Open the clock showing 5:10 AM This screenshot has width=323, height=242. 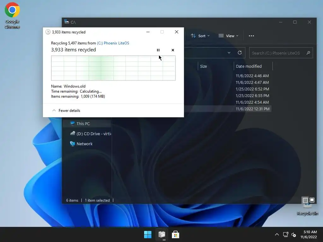(x=308, y=234)
